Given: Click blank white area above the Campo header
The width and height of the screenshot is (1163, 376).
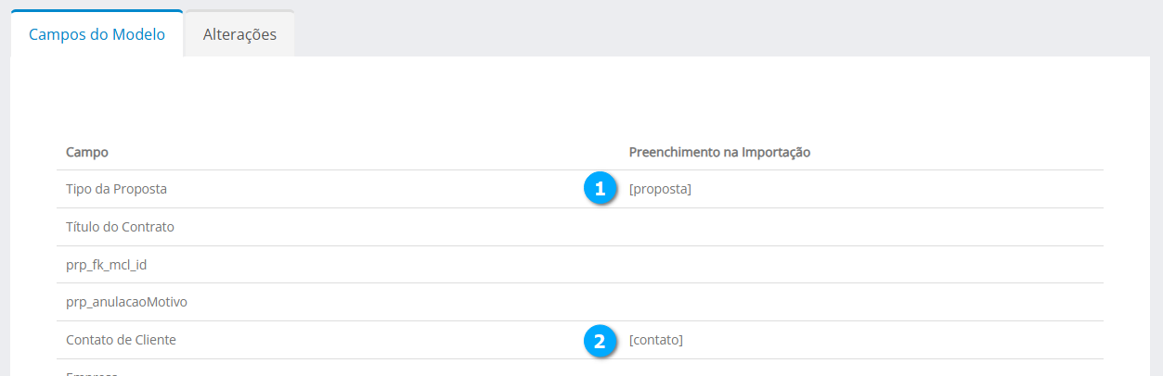Looking at the screenshot, I should tap(278, 102).
